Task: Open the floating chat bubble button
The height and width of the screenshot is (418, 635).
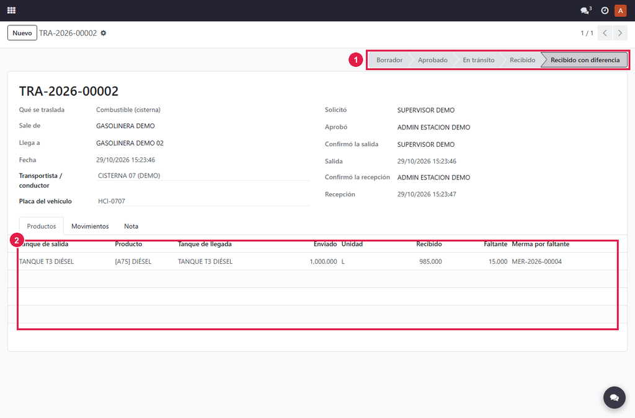Action: pos(615,398)
